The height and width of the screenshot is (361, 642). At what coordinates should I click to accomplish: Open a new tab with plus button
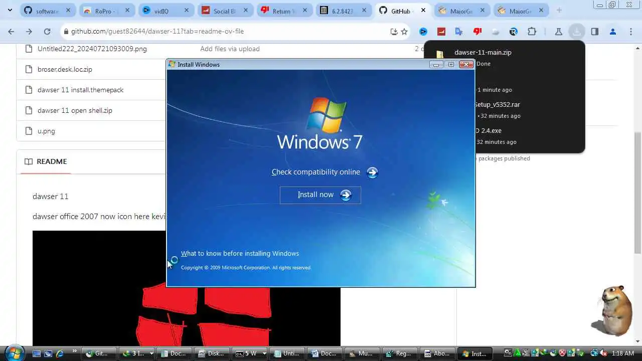559,11
